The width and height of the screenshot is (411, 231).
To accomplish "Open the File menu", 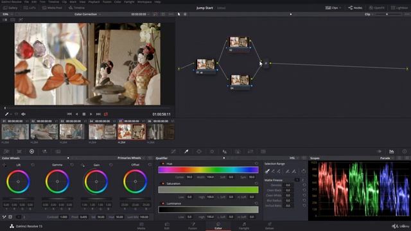I will (x=26, y=1).
